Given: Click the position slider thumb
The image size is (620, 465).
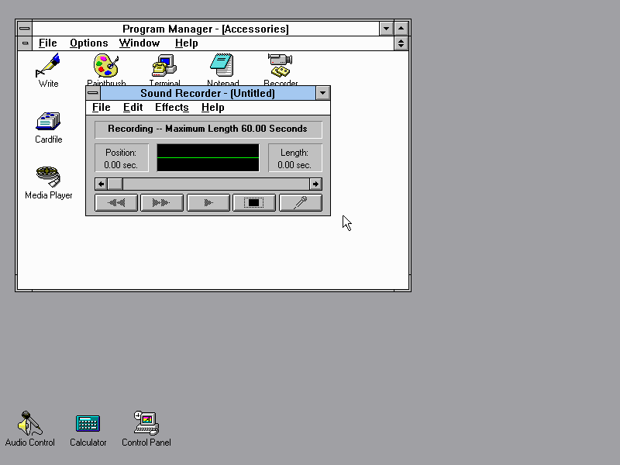Looking at the screenshot, I should [x=115, y=184].
